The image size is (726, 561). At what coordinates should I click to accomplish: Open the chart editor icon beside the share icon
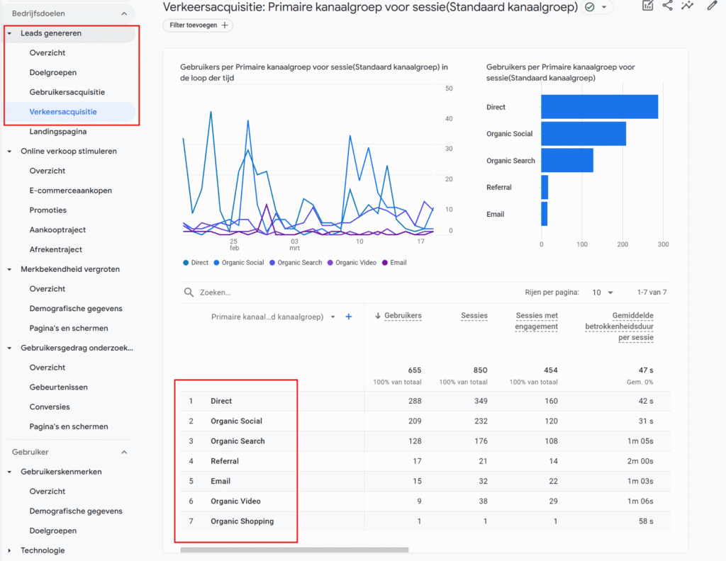[647, 6]
